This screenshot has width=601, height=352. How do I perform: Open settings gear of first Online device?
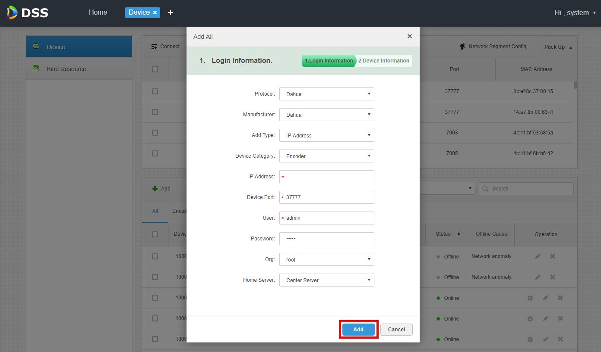pyautogui.click(x=530, y=298)
